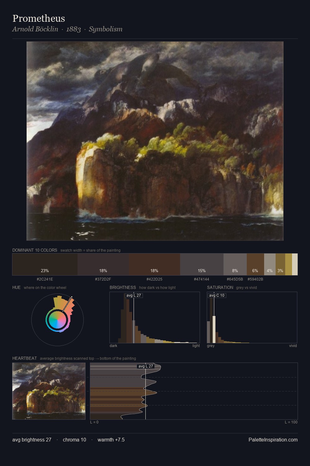The image size is (310, 466).
Task: Click the hex label #2C241E
Action: (x=45, y=279)
